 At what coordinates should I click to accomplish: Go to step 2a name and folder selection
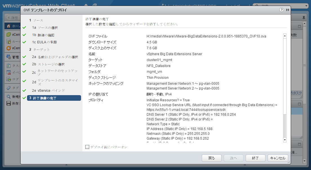pyautogui.click(x=55, y=57)
